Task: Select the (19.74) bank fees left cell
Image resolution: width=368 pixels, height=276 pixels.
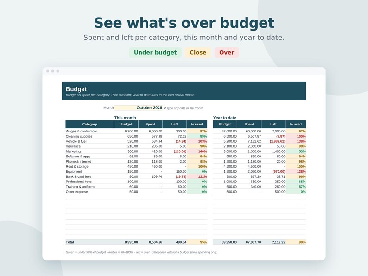Action: pos(174,176)
